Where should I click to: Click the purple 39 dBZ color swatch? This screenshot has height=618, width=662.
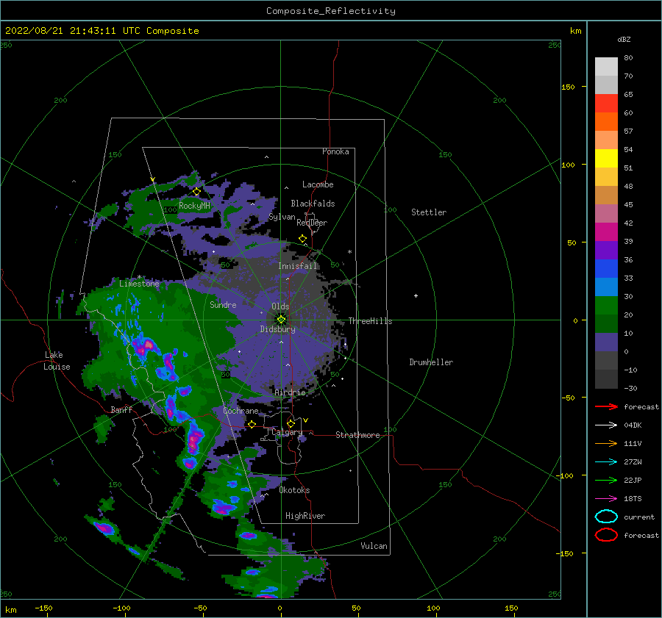click(x=606, y=250)
